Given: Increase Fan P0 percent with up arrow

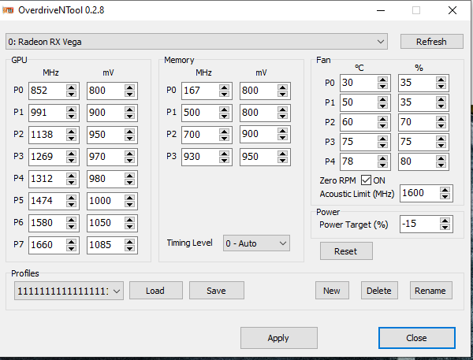Looking at the screenshot, I should (441, 80).
